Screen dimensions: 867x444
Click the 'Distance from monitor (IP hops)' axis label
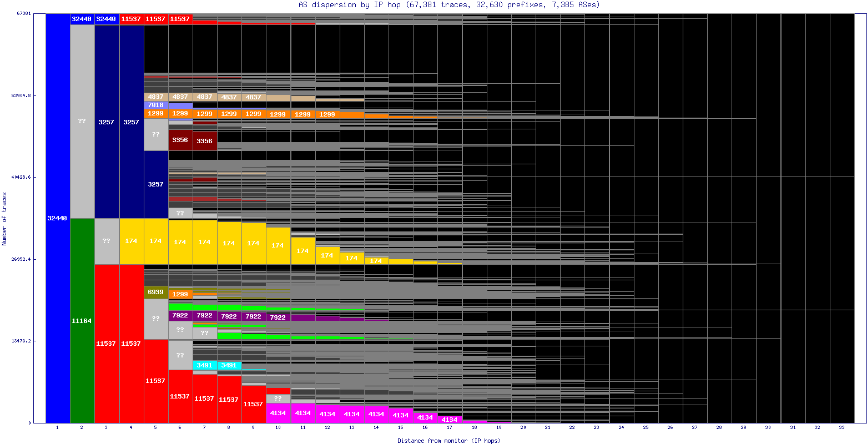tap(449, 441)
